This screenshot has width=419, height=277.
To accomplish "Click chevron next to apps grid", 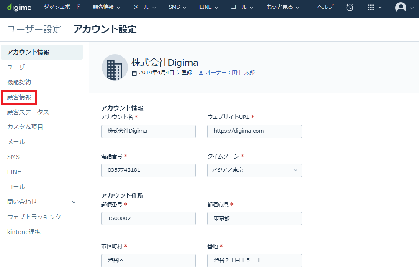I will pyautogui.click(x=380, y=8).
